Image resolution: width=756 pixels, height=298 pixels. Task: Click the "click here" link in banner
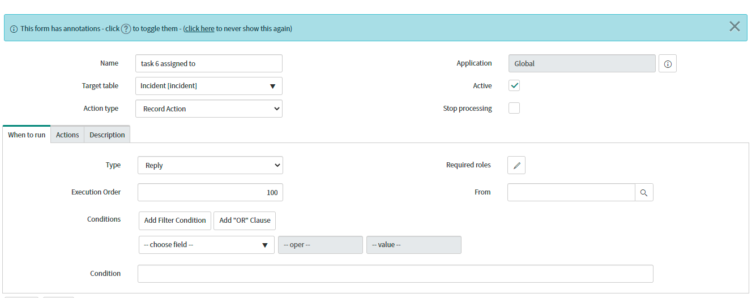pos(199,29)
